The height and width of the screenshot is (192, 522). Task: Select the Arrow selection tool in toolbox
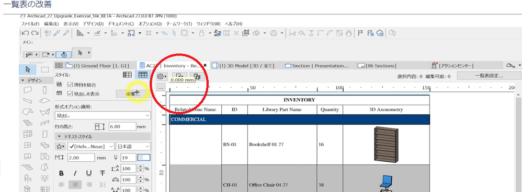tap(28, 69)
